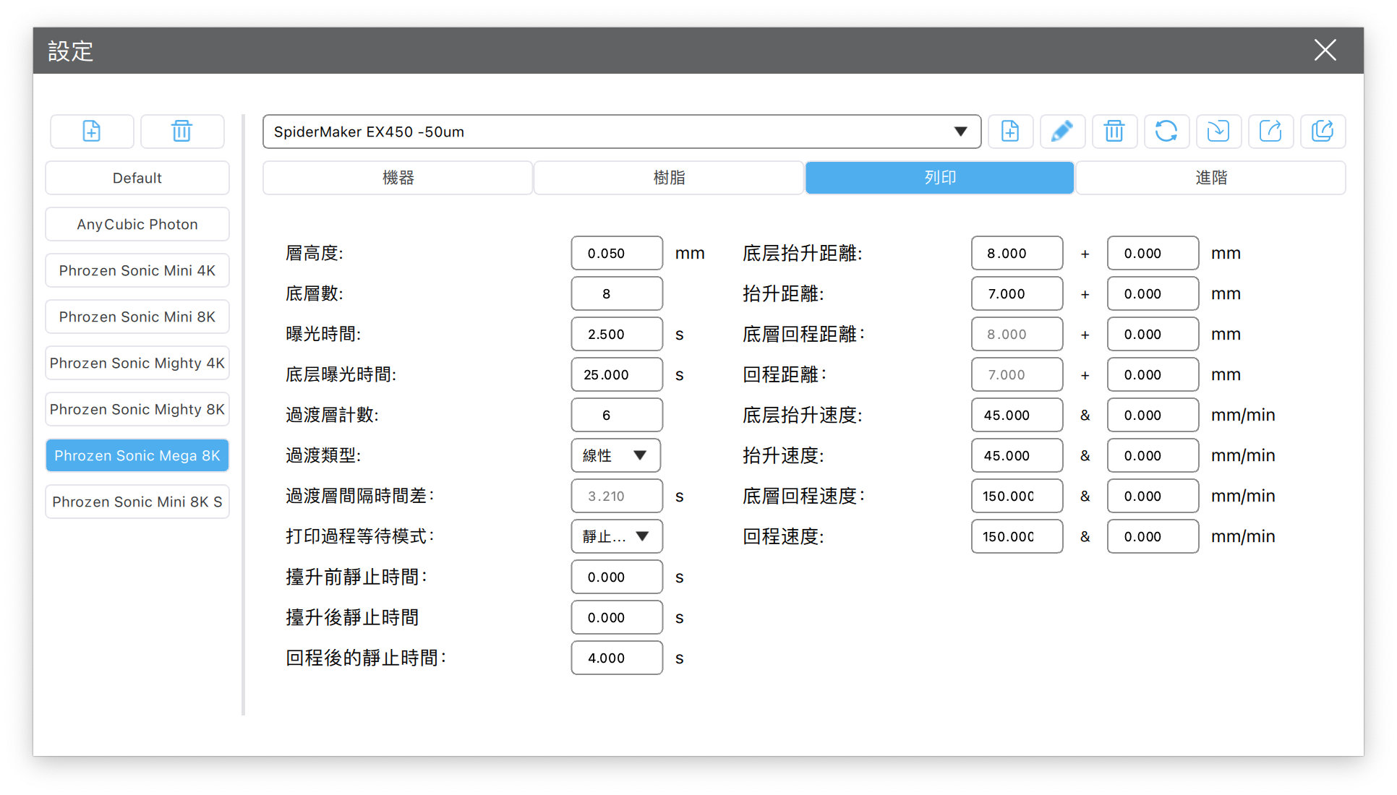Select the AnyCubic Photon machine
The height and width of the screenshot is (795, 1397).
137,225
